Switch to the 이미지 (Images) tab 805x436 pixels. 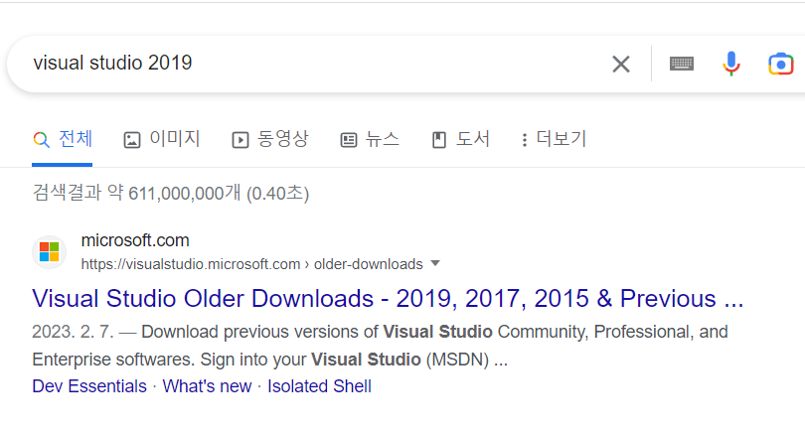point(162,139)
